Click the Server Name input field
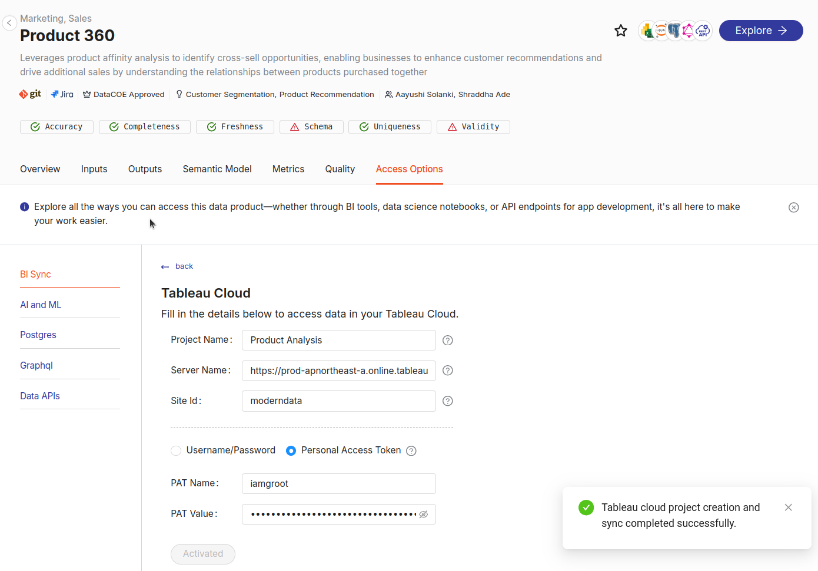Screen dimensions: 818x571 coord(339,371)
